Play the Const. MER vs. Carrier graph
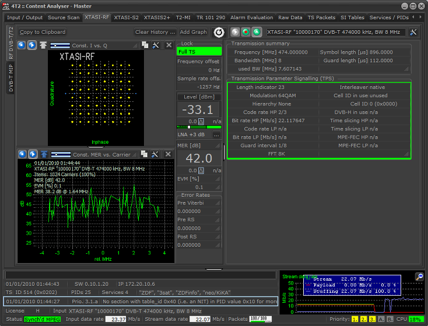This screenshot has width=428, height=326. point(33,154)
